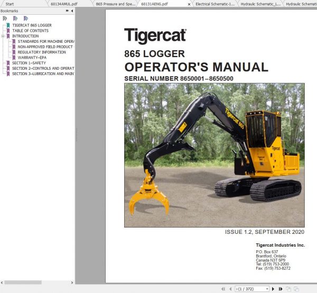Click the bookmarks scrollbar left arrow

click(x=2, y=282)
